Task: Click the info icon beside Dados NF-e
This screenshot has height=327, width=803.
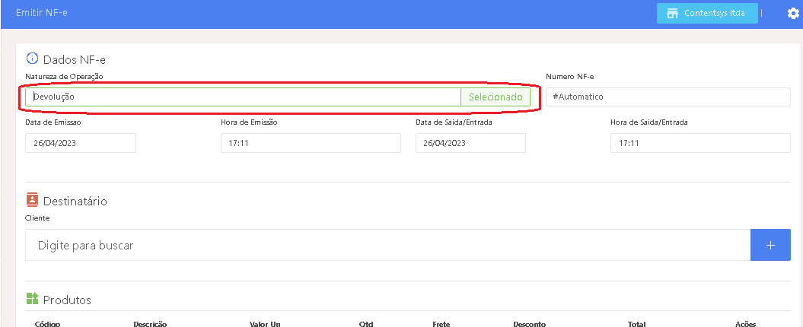Action: (32, 59)
